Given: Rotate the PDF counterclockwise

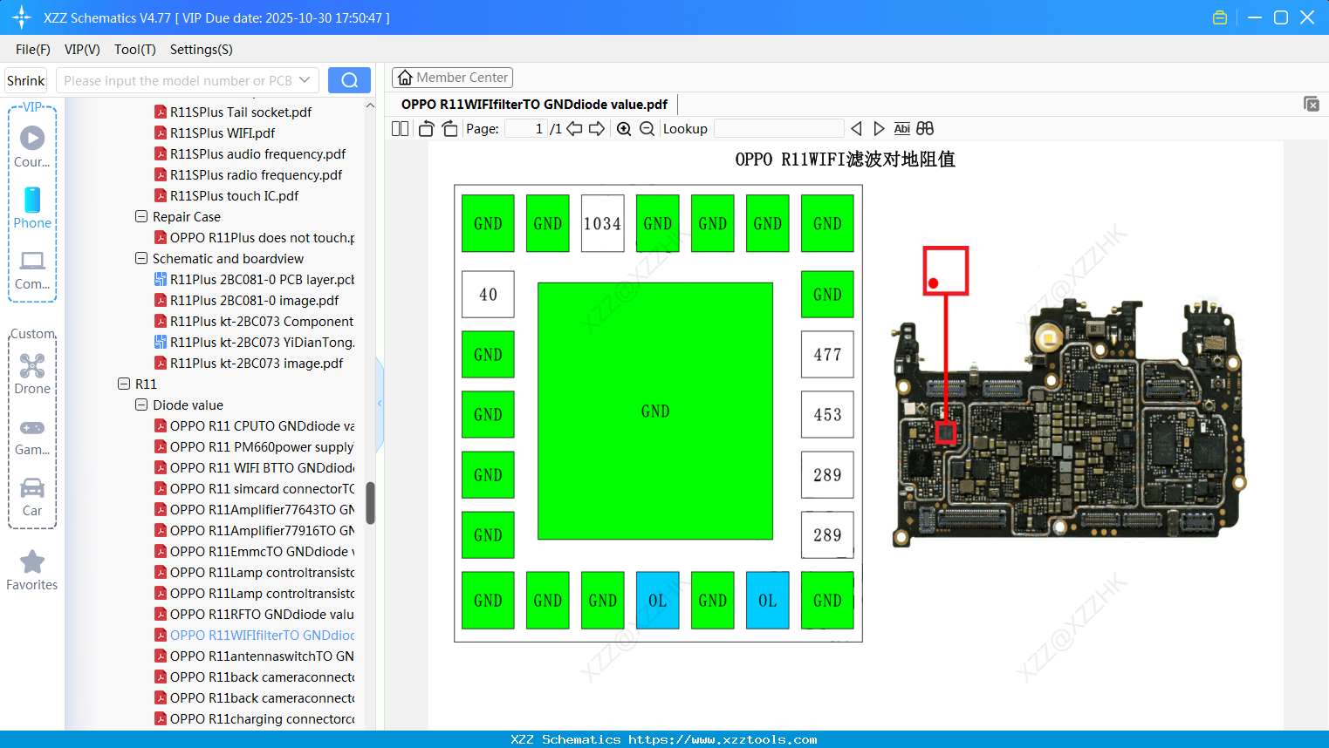Looking at the screenshot, I should pos(426,129).
